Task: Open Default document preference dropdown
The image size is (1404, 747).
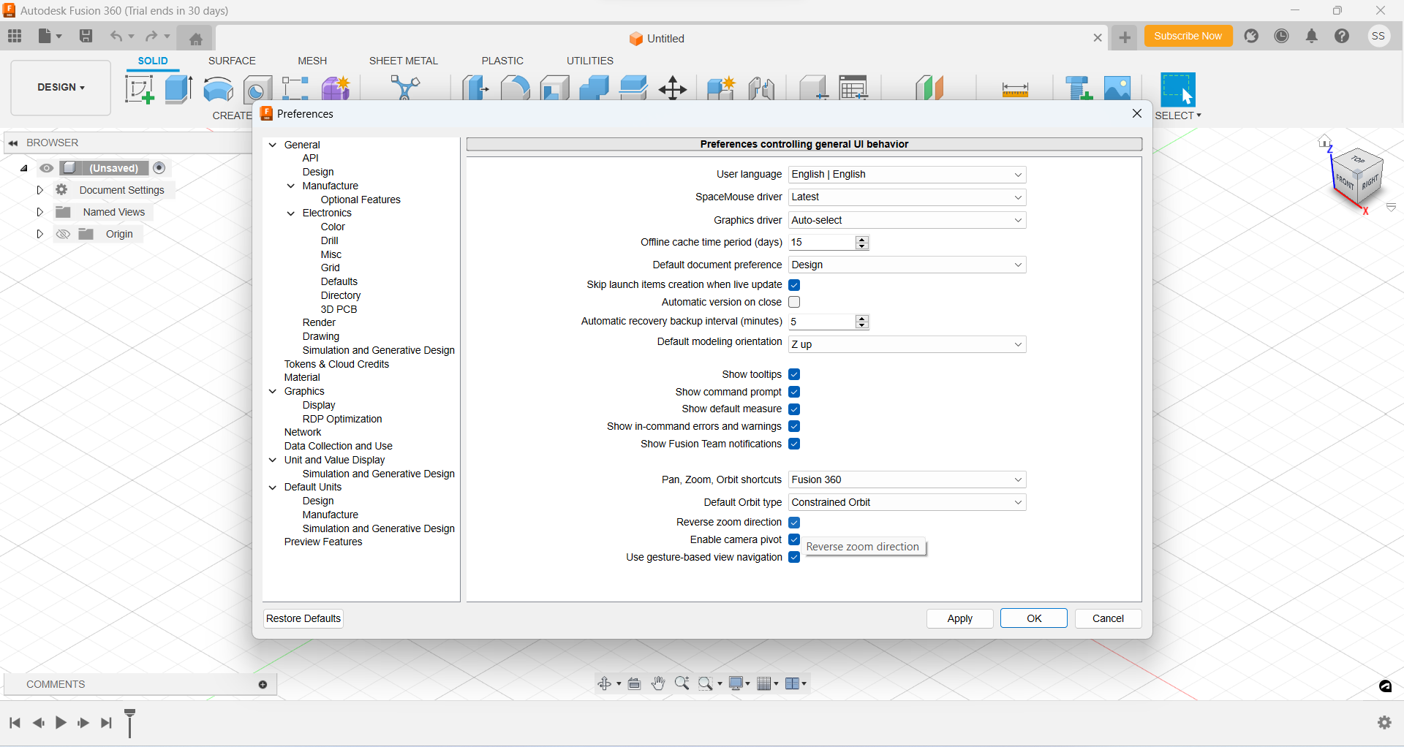Action: [907, 265]
